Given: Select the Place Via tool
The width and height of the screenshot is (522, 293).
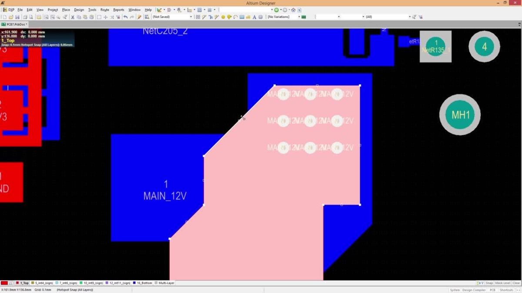Looking at the screenshot, I should (x=229, y=17).
